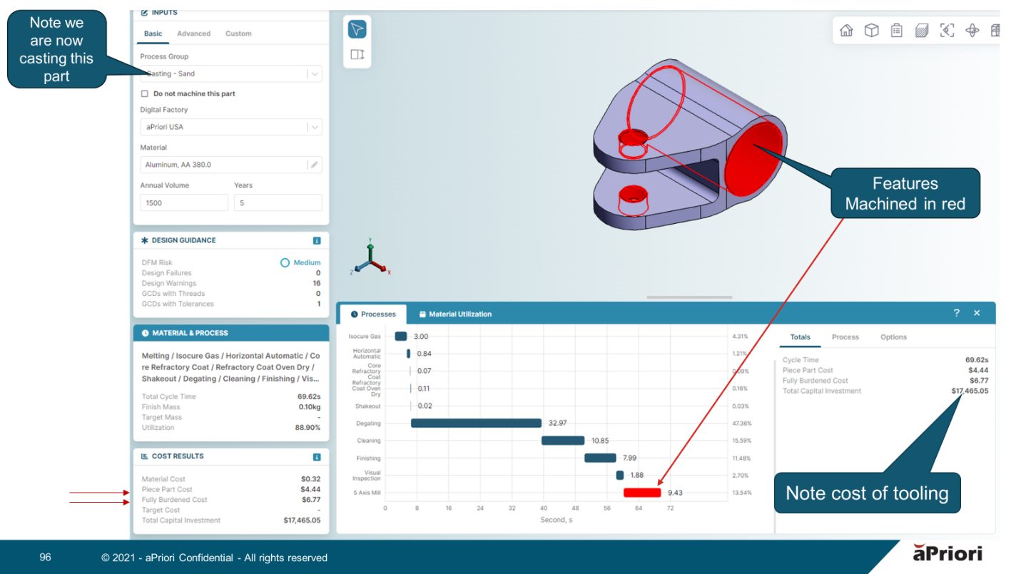Click the XYZ axis triad in viewer
The width and height of the screenshot is (1021, 574).
371,259
